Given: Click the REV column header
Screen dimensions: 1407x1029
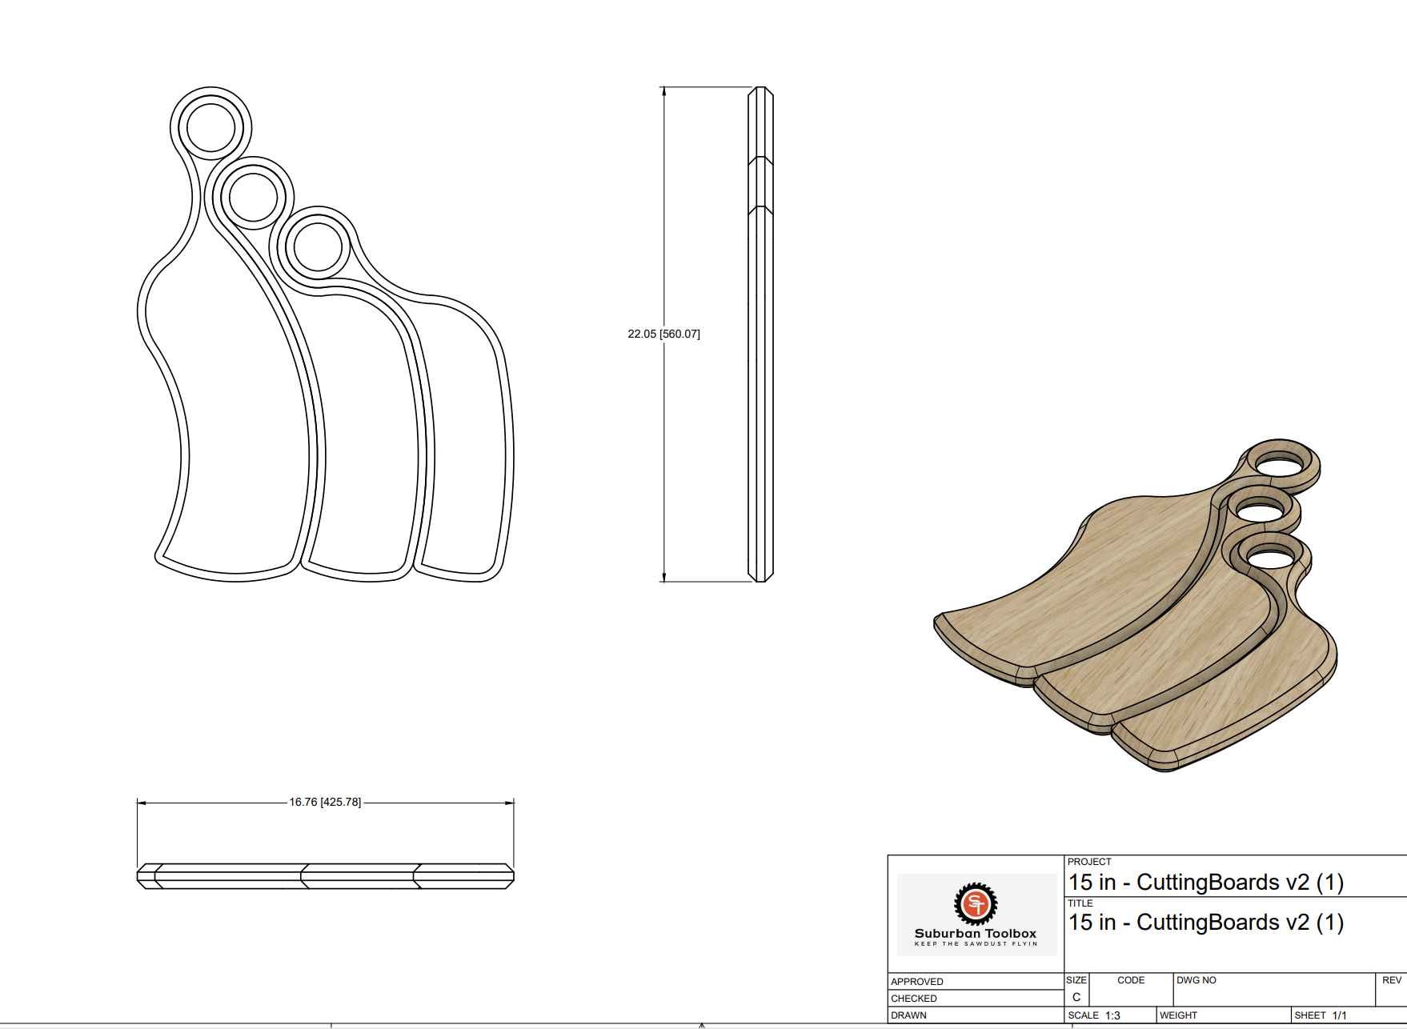Looking at the screenshot, I should 1391,980.
